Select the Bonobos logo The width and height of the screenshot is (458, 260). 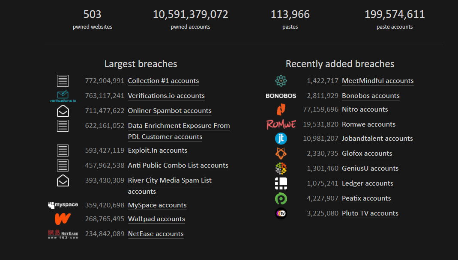(x=281, y=95)
